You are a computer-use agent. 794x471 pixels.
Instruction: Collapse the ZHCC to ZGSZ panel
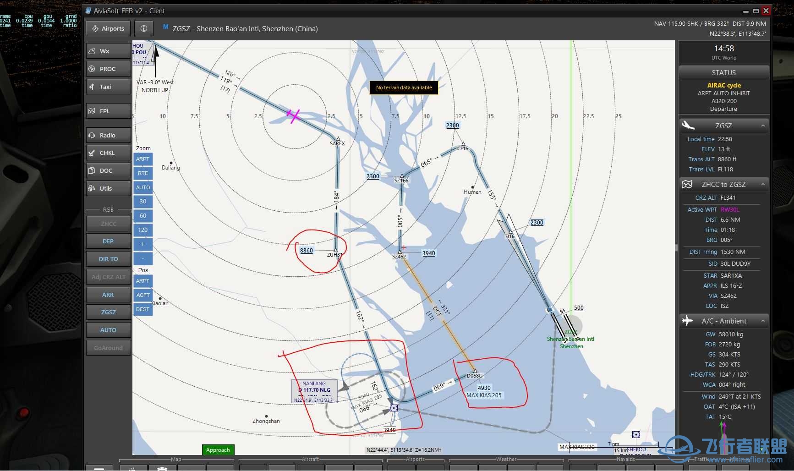(762, 184)
